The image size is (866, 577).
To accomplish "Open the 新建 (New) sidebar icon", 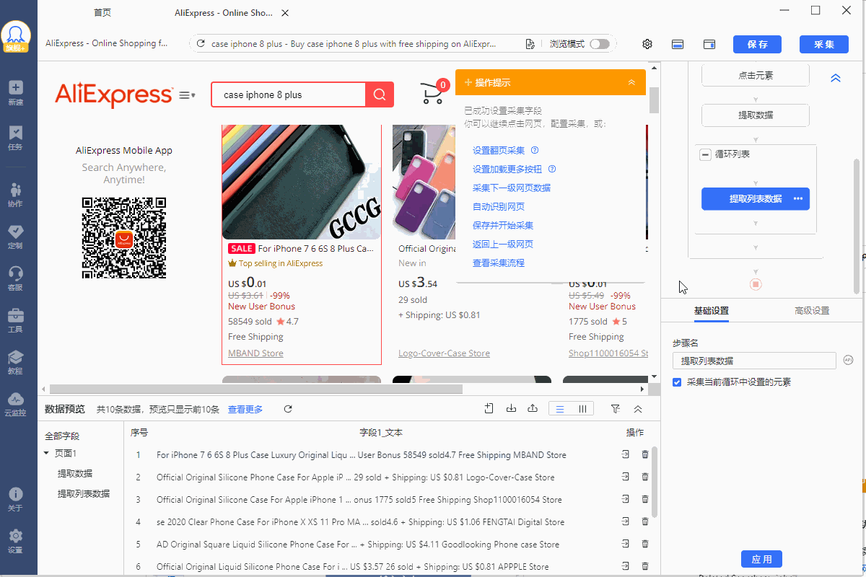I will [x=16, y=93].
